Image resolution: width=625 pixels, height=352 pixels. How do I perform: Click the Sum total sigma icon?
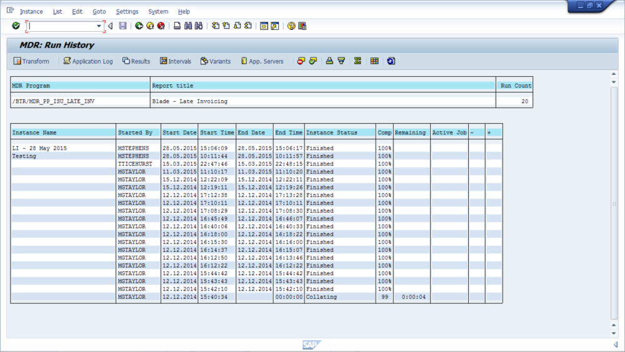click(357, 61)
